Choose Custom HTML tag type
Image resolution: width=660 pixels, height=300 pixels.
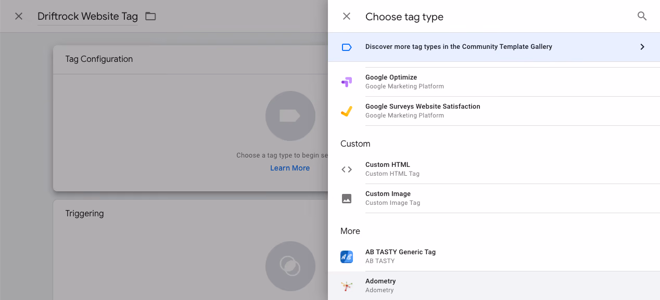(494, 169)
